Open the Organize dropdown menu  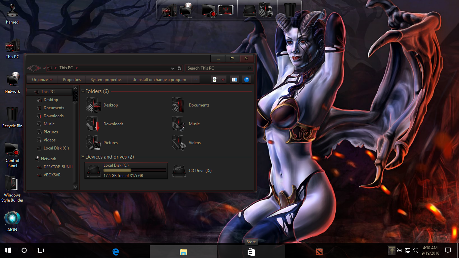[42, 80]
